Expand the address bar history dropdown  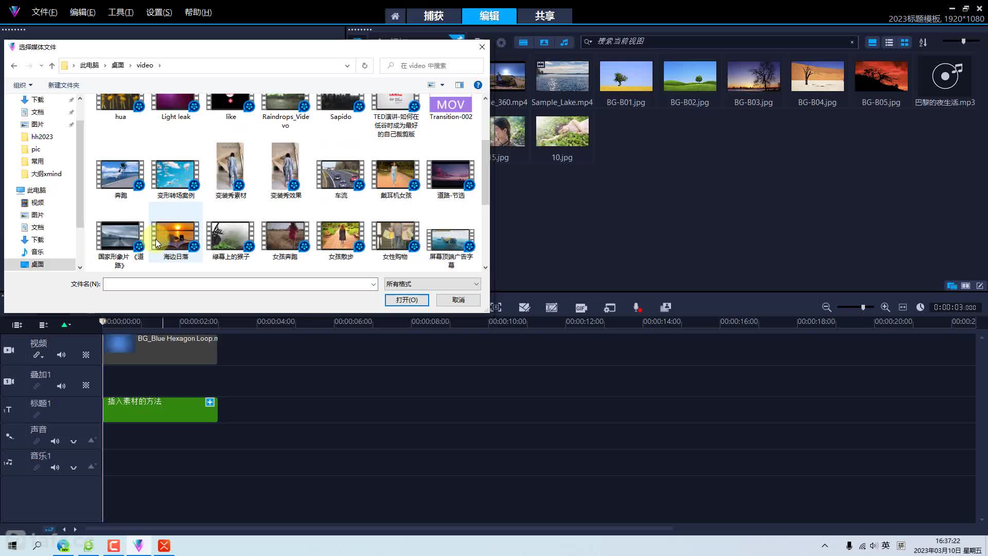pos(347,65)
